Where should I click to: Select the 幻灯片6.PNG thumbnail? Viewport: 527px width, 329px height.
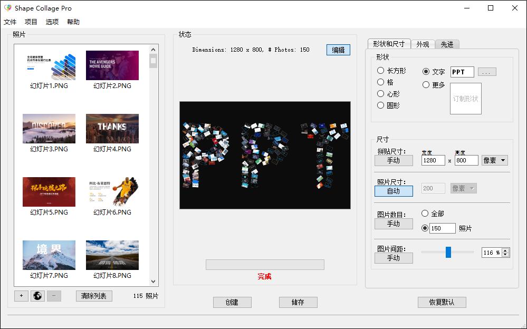pyautogui.click(x=112, y=191)
